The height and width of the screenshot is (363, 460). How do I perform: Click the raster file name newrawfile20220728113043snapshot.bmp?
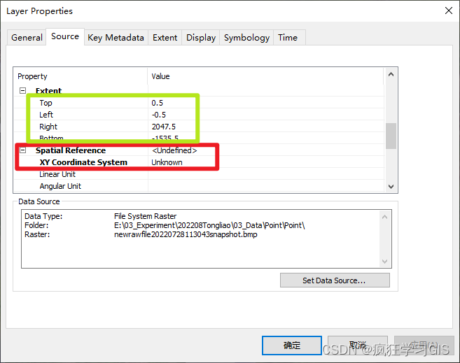coord(186,234)
